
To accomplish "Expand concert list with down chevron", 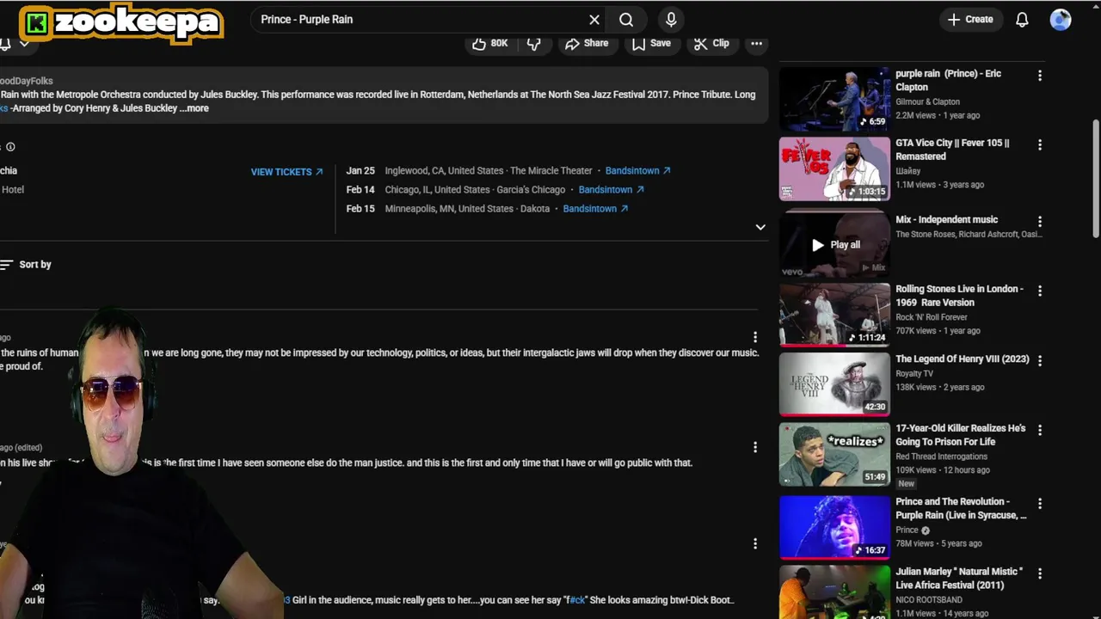I will (760, 227).
